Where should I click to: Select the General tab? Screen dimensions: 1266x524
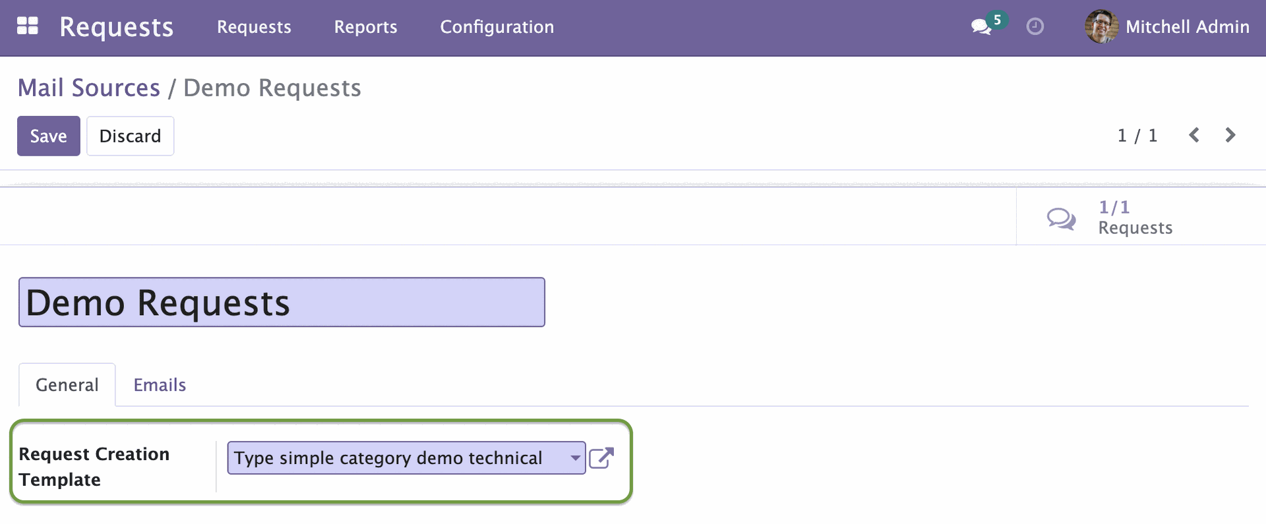(x=67, y=385)
